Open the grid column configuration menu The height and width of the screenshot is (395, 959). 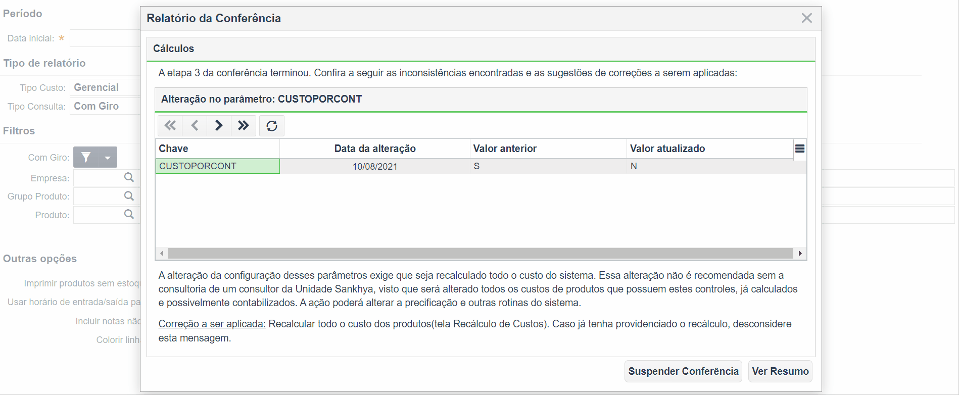(800, 149)
